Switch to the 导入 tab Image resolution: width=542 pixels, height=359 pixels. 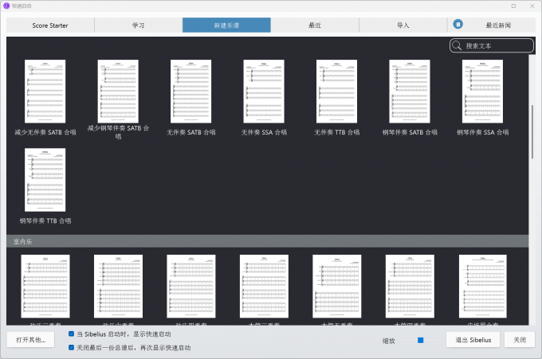coord(403,25)
